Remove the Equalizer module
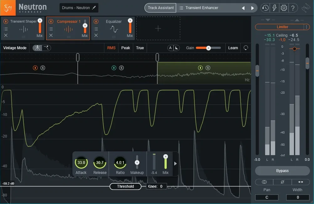This screenshot has width=314, height=204. pyautogui.click(x=96, y=35)
